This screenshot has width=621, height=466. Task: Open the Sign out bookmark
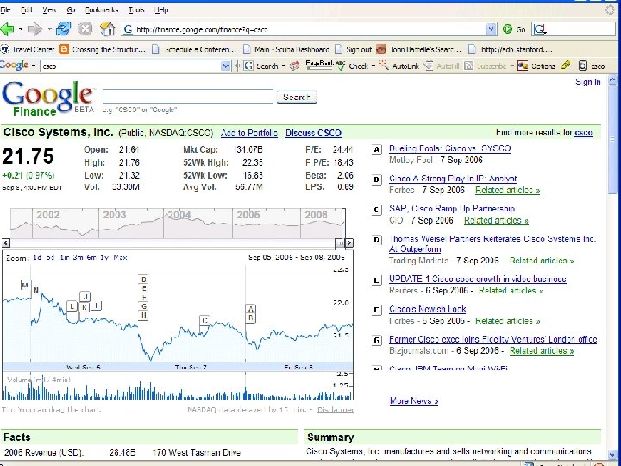(354, 49)
